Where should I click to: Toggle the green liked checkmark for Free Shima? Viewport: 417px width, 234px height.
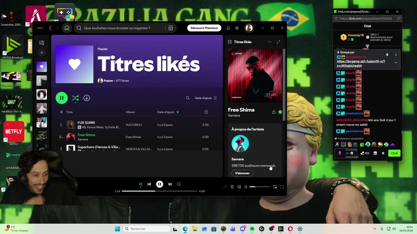click(x=280, y=112)
